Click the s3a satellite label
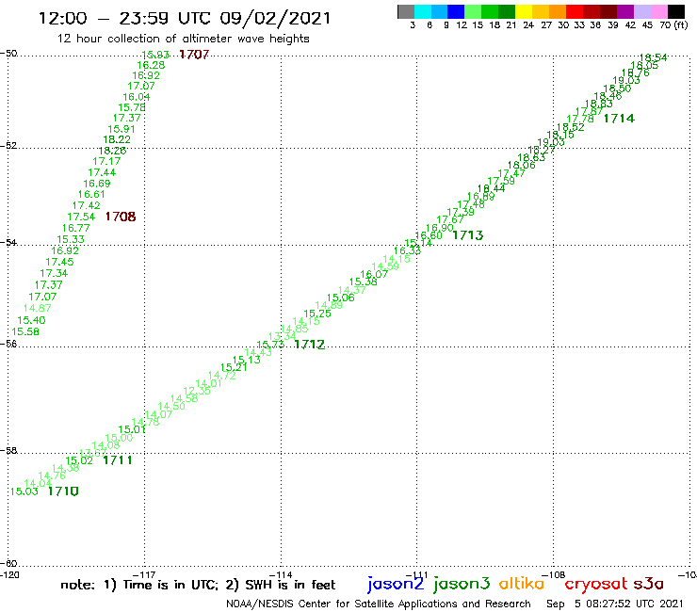This screenshot has width=697, height=612. [648, 584]
